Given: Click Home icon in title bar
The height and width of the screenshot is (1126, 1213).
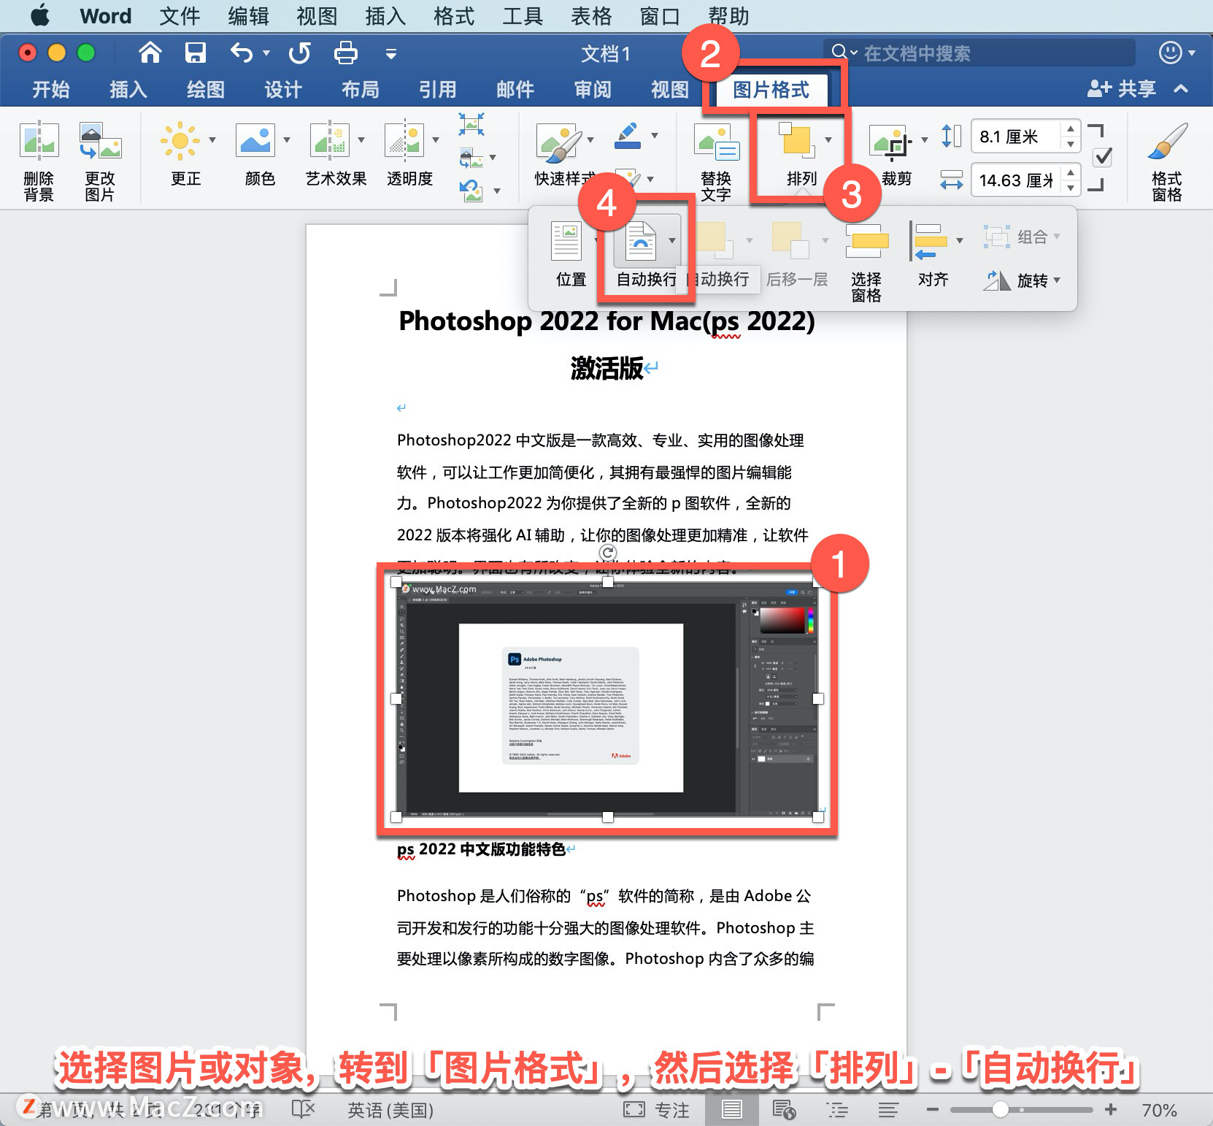Looking at the screenshot, I should (x=150, y=53).
